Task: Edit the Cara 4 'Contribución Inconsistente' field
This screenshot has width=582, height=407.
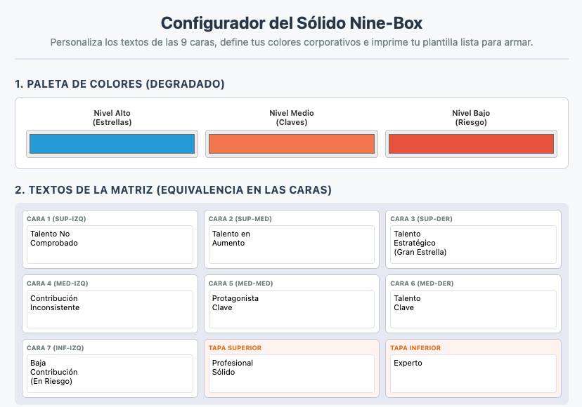Action: (110, 309)
